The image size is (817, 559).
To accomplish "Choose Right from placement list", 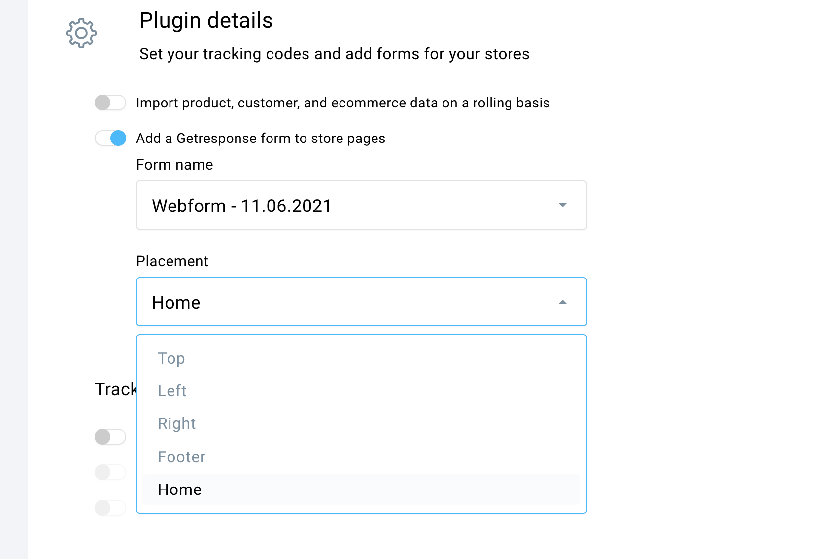I will coord(177,423).
